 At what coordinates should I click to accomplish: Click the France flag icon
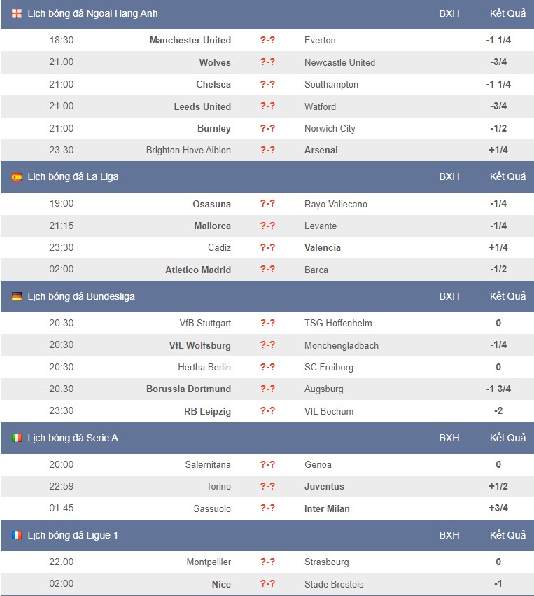17,535
